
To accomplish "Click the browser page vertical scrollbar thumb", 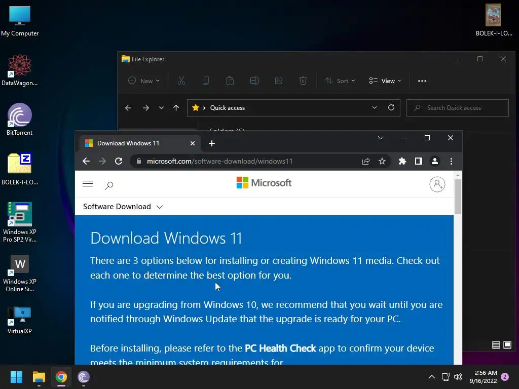I will click(458, 197).
